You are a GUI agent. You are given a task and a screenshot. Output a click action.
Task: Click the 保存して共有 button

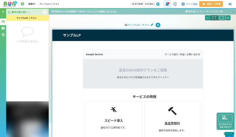click(x=211, y=4)
